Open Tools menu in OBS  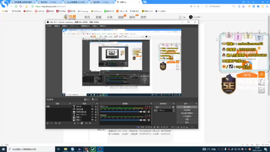pyautogui.click(x=95, y=26)
